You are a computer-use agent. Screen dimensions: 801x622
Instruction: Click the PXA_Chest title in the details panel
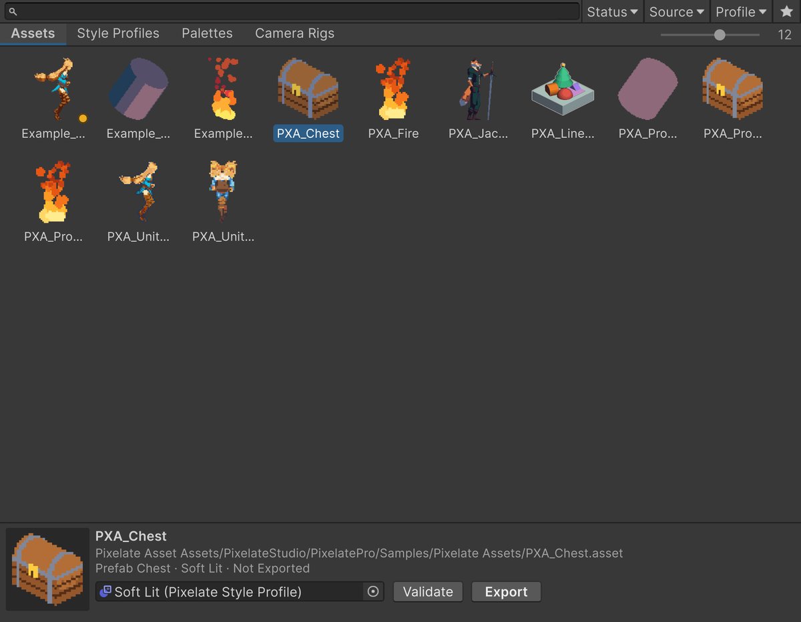tap(131, 536)
